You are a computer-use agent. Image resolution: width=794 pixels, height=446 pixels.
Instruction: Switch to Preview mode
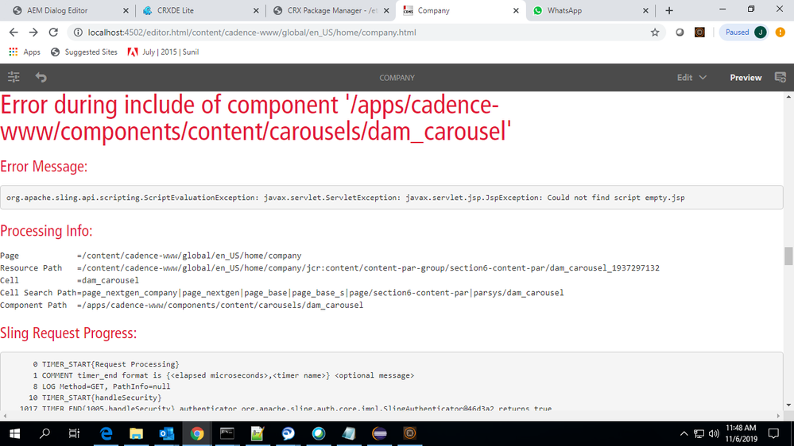[x=746, y=78]
